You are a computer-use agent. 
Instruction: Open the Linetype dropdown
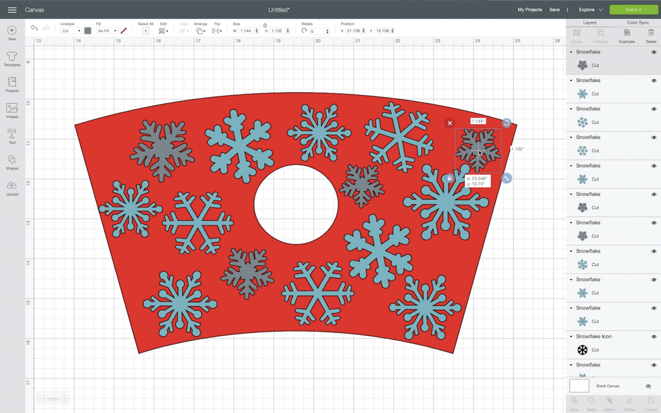[71, 31]
